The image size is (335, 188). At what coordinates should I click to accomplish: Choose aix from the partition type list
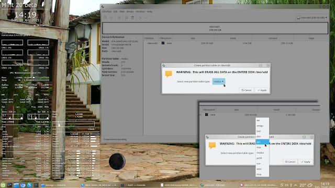coord(262,121)
